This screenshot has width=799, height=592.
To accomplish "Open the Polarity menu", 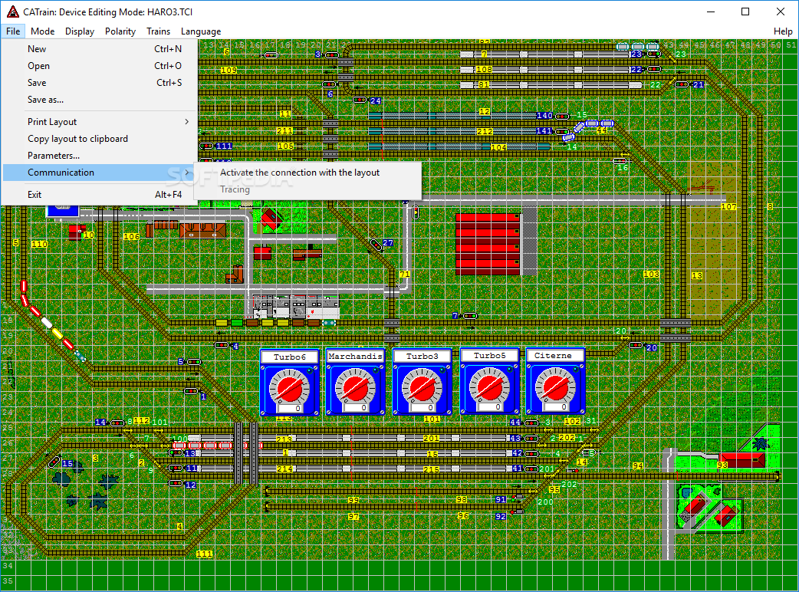I will pyautogui.click(x=120, y=31).
